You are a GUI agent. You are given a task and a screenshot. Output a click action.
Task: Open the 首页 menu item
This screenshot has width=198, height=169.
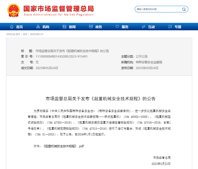pyautogui.click(x=20, y=27)
